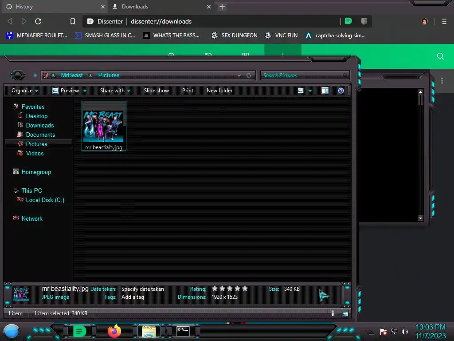Close the History tab
This screenshot has width=454, height=341.
click(103, 6)
